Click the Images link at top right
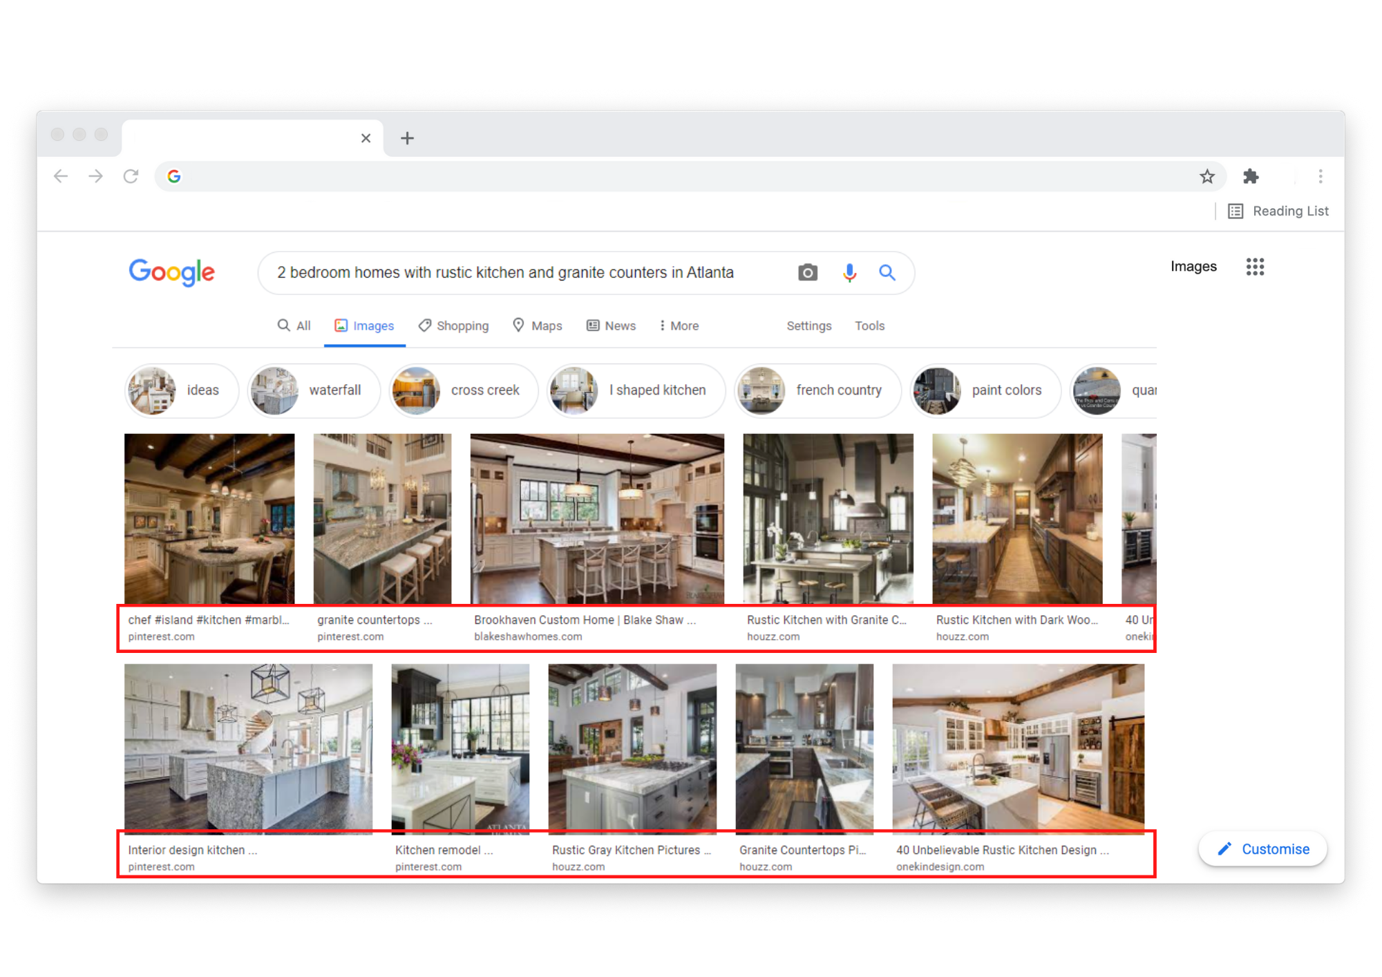1382x977 pixels. (x=1193, y=267)
